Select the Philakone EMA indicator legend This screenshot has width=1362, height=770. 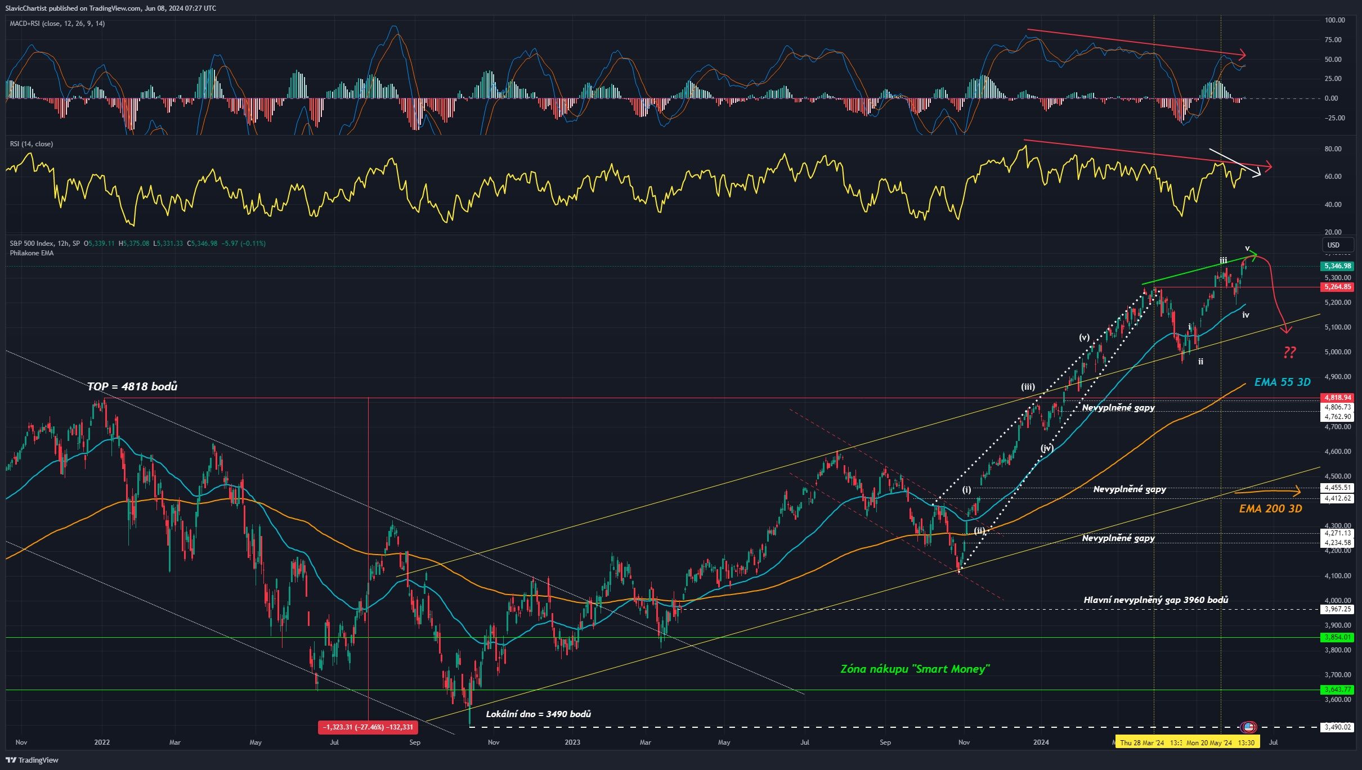pos(32,253)
